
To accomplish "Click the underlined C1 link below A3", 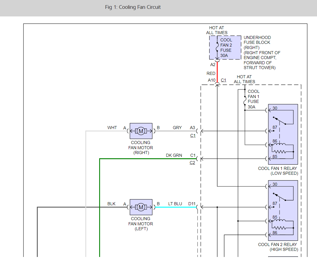I will 193,135.
